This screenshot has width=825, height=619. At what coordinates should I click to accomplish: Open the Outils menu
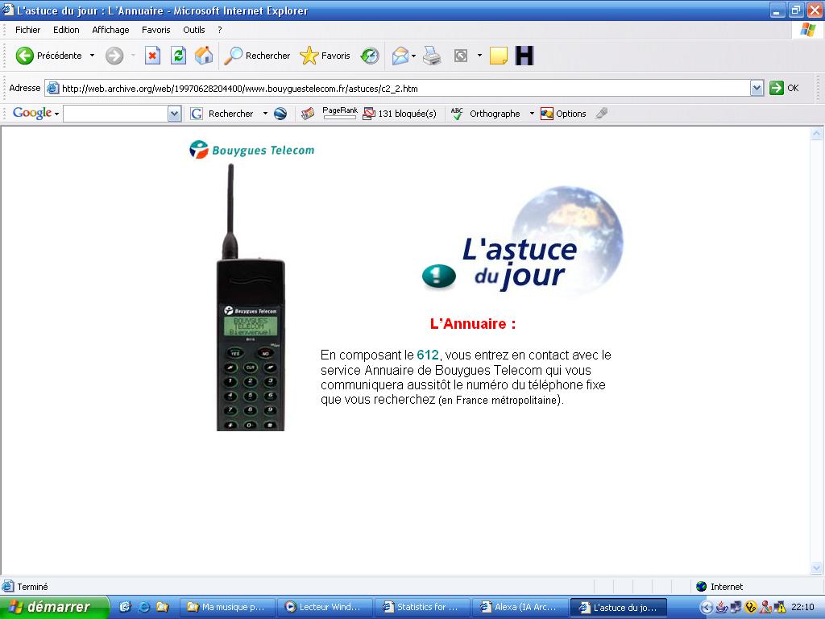pyautogui.click(x=193, y=30)
